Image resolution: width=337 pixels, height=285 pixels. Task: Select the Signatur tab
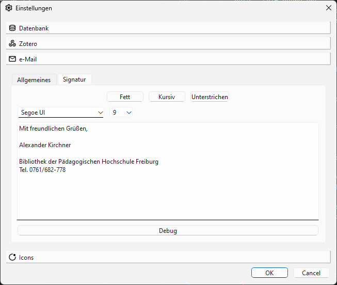click(x=74, y=79)
